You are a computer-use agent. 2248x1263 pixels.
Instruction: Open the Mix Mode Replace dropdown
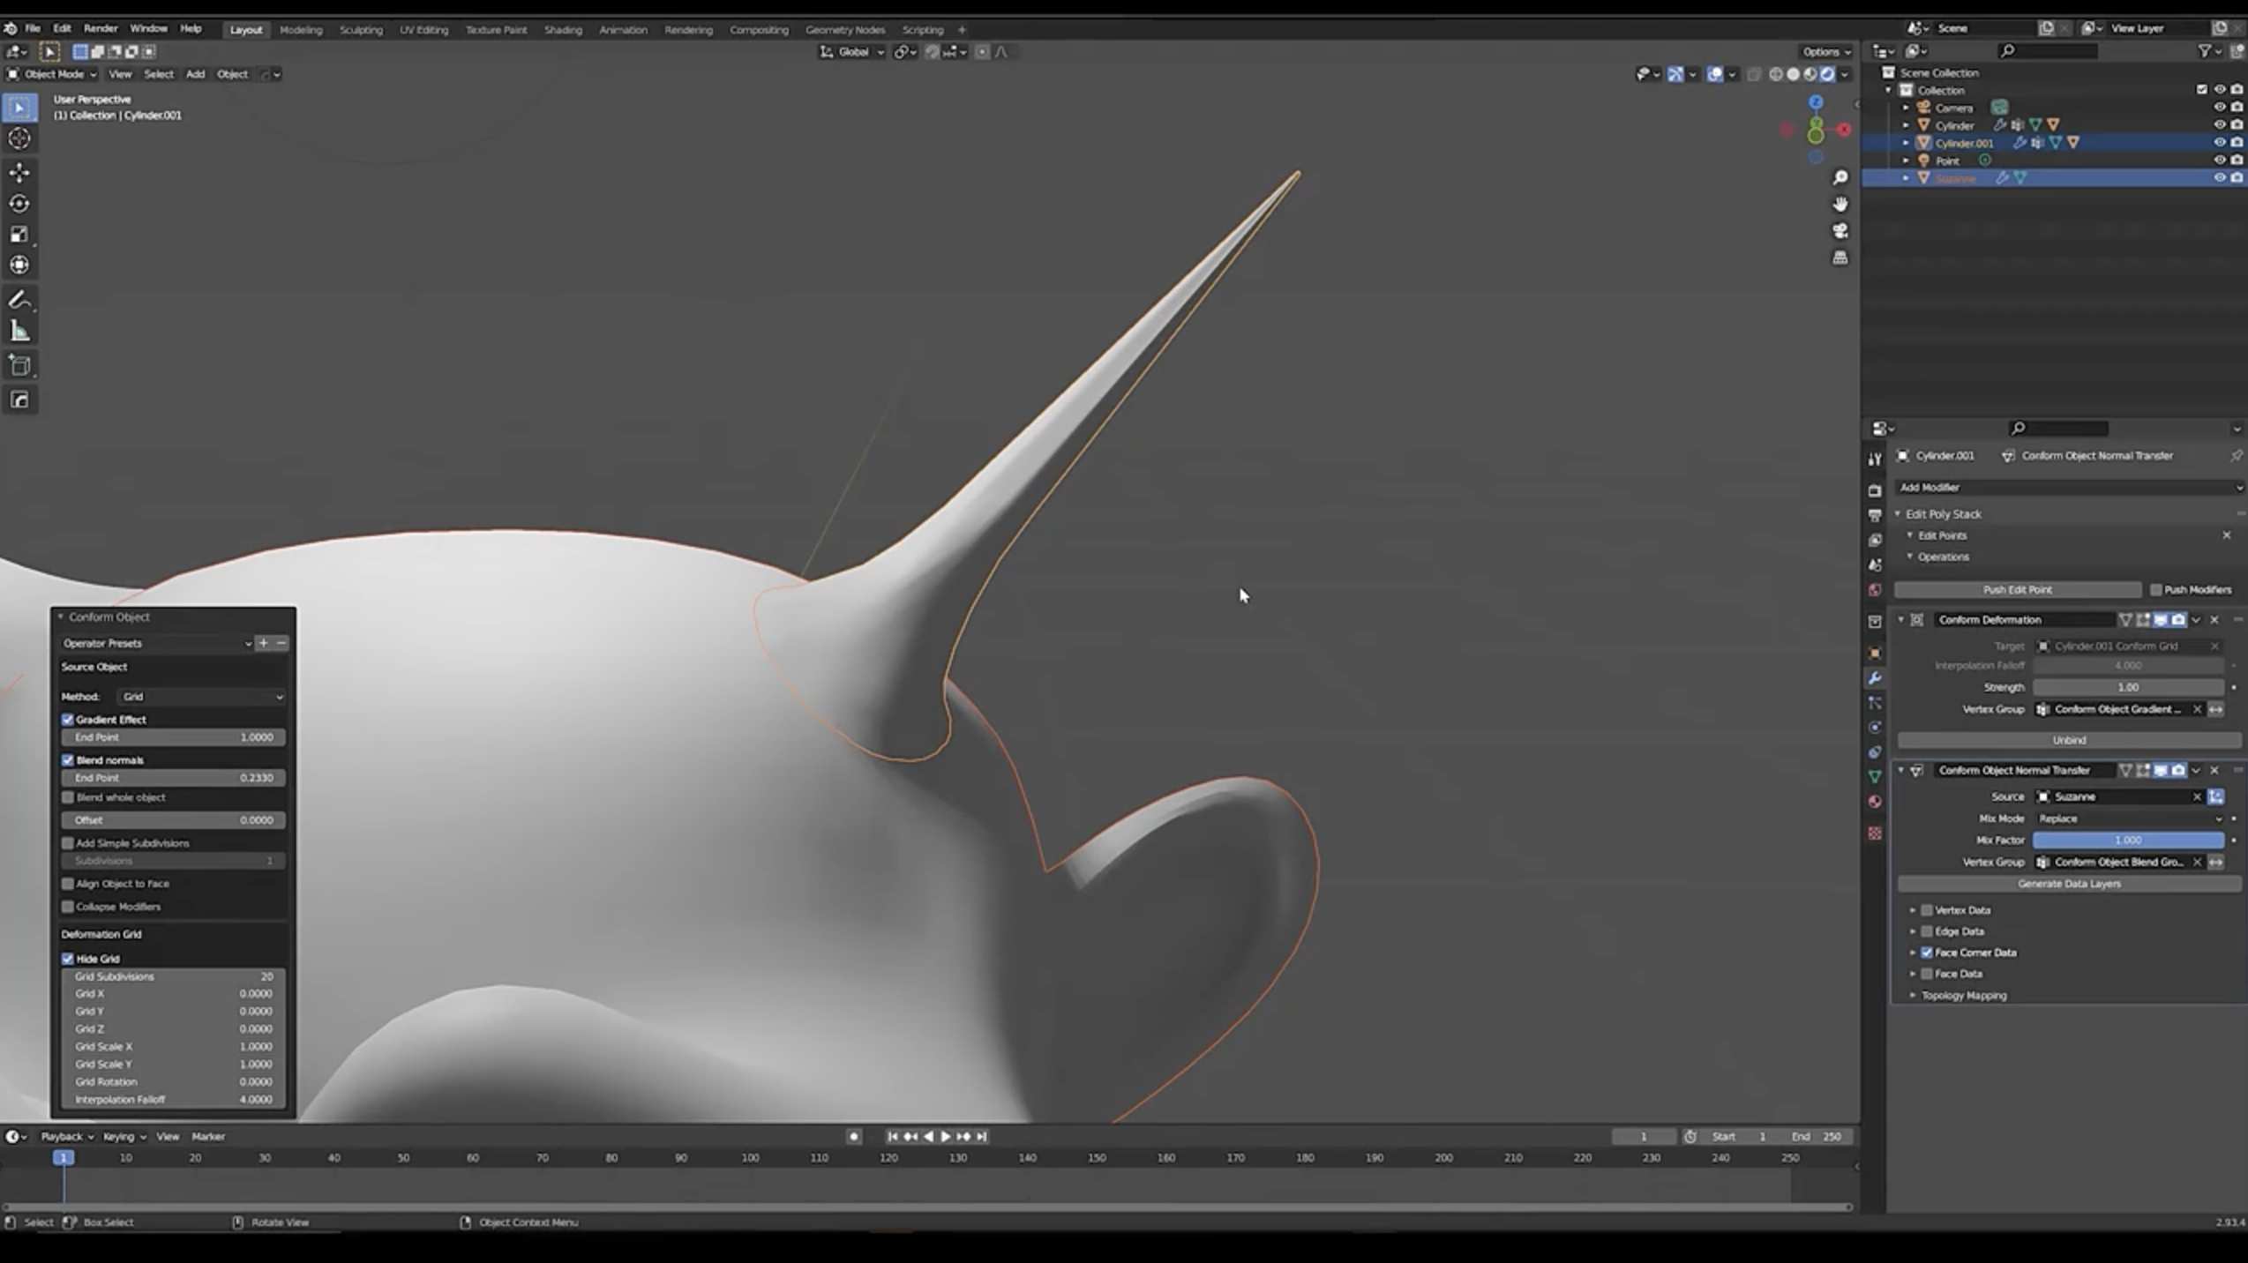click(2127, 818)
